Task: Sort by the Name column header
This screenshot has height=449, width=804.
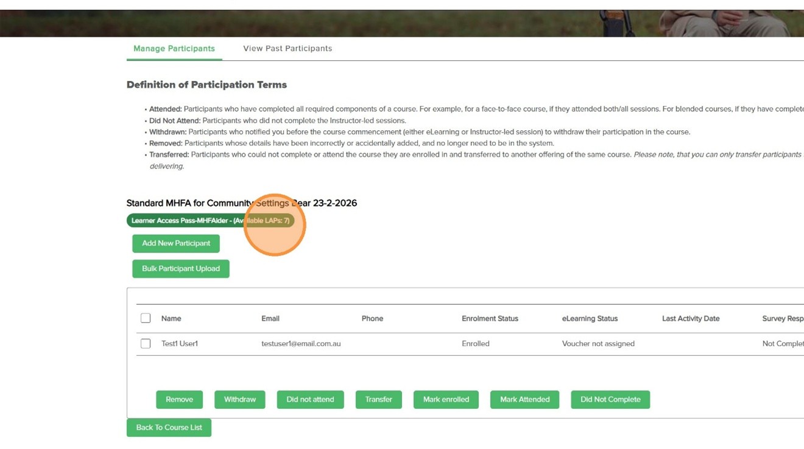Action: tap(171, 319)
